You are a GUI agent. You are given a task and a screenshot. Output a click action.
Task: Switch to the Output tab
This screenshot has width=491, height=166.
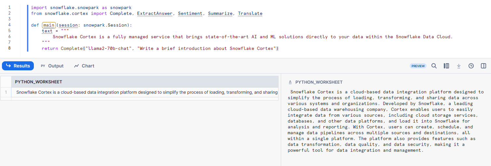52,66
